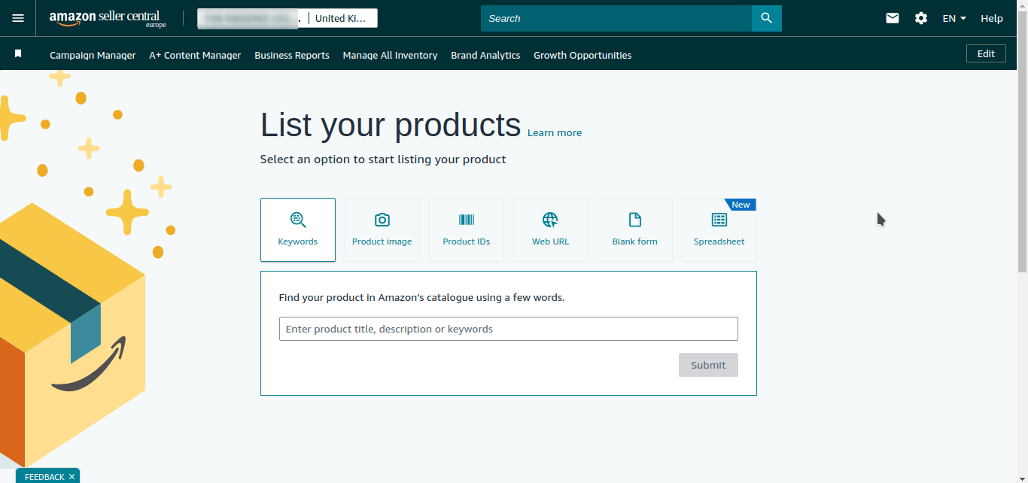The width and height of the screenshot is (1028, 483).
Task: Open Growth Opportunities
Action: click(582, 55)
